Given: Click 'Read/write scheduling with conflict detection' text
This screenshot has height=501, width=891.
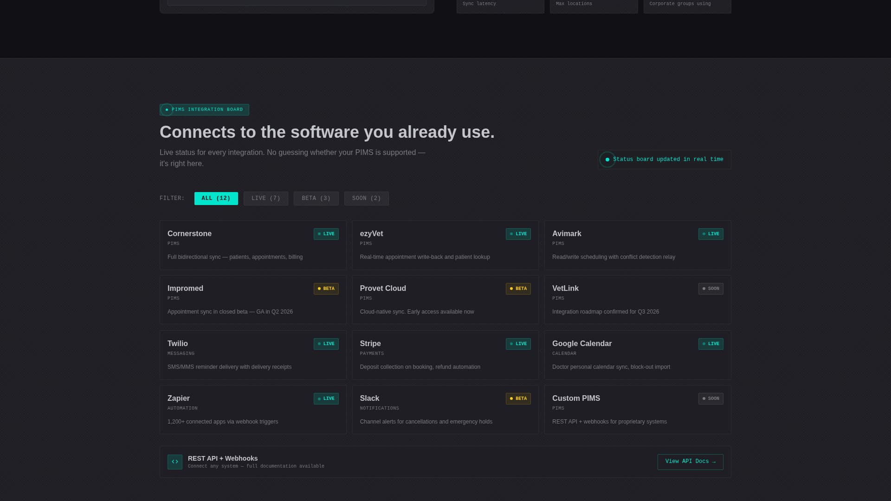Looking at the screenshot, I should 613,257.
